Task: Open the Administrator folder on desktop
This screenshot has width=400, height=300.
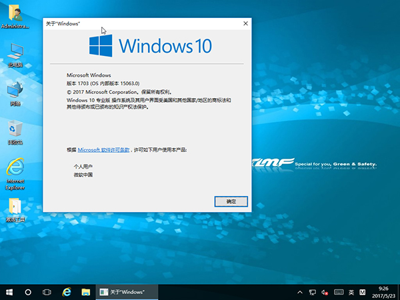Action: 15,16
